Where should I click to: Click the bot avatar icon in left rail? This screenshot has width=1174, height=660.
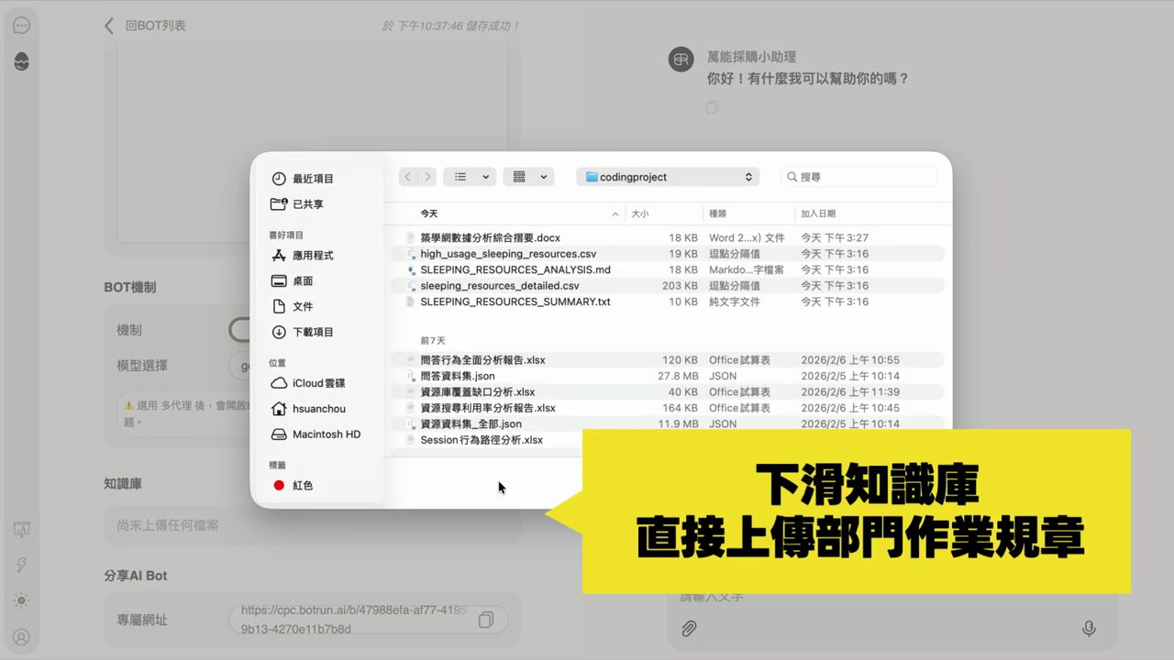22,61
